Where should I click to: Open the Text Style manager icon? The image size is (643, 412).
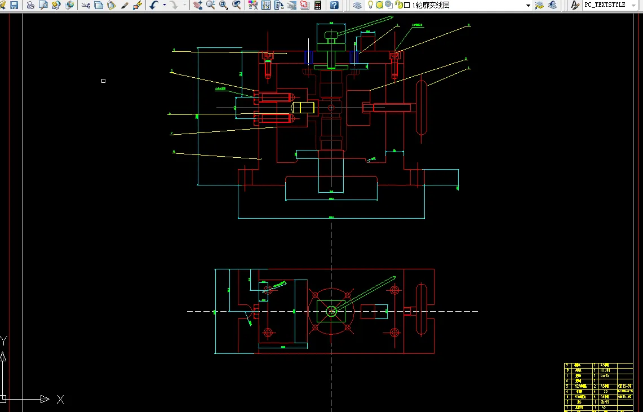575,5
